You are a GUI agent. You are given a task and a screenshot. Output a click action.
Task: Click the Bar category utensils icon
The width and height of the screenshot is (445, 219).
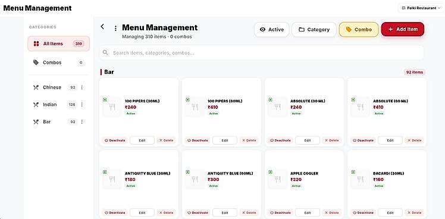pyautogui.click(x=36, y=122)
